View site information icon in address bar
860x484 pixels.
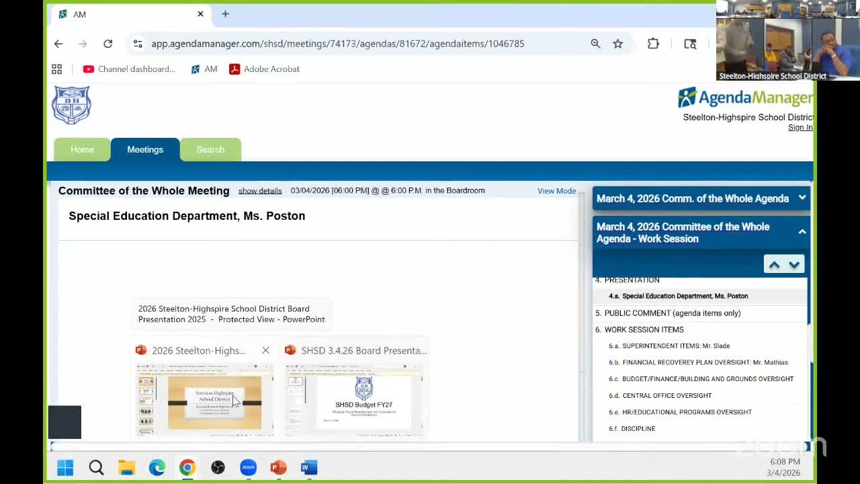pyautogui.click(x=138, y=44)
